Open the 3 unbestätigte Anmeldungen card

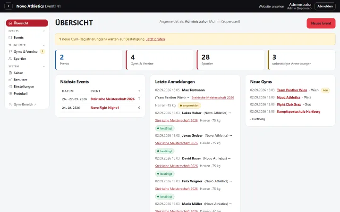click(301, 60)
